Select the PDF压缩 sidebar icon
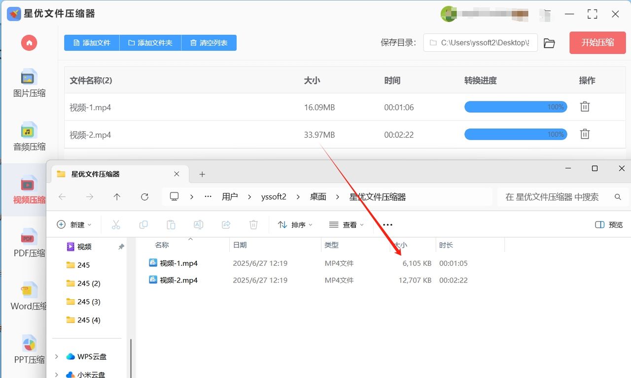The height and width of the screenshot is (378, 631). [x=29, y=245]
